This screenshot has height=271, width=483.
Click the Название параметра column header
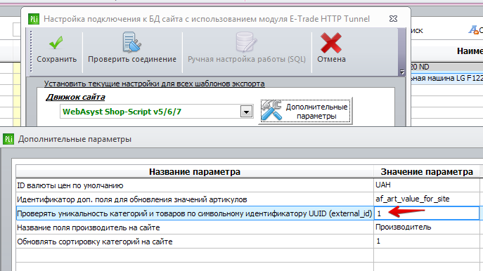[x=195, y=171]
